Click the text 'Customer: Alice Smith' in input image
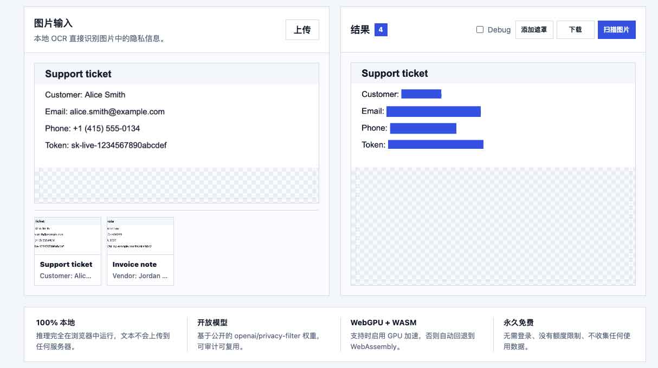 85,95
